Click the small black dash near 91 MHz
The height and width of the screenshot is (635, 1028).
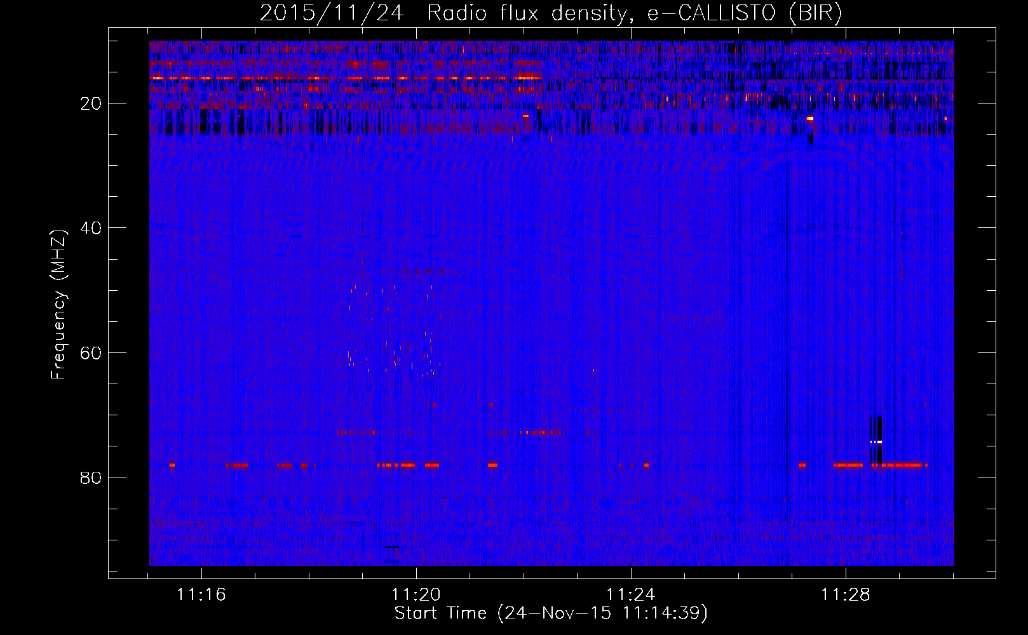(x=391, y=547)
